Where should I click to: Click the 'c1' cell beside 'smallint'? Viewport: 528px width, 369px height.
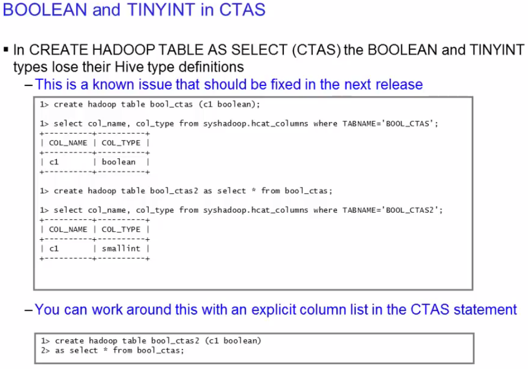click(x=54, y=249)
